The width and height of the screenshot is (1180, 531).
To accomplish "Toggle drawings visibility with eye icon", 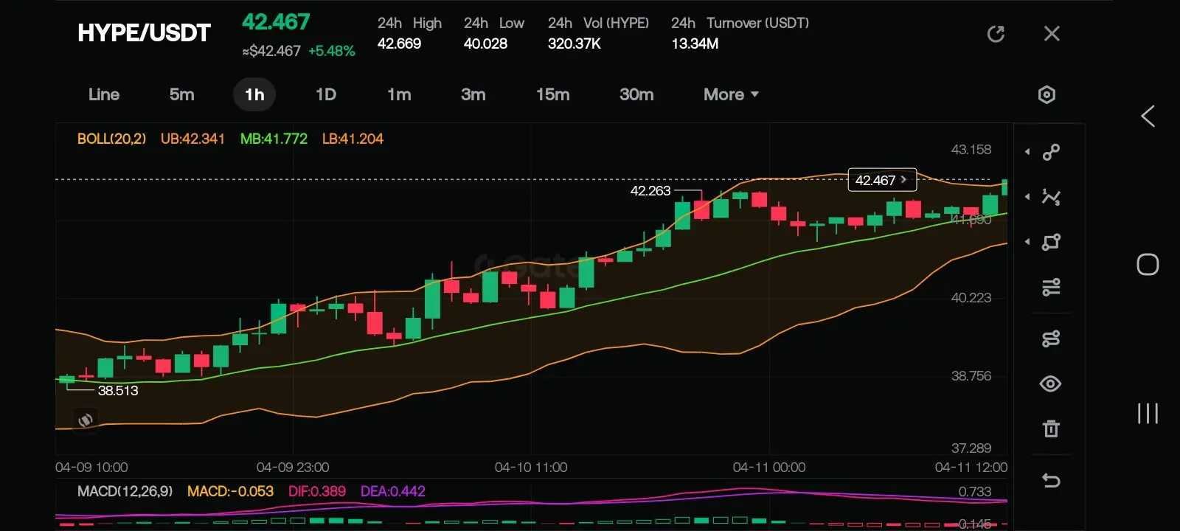I will tap(1051, 383).
